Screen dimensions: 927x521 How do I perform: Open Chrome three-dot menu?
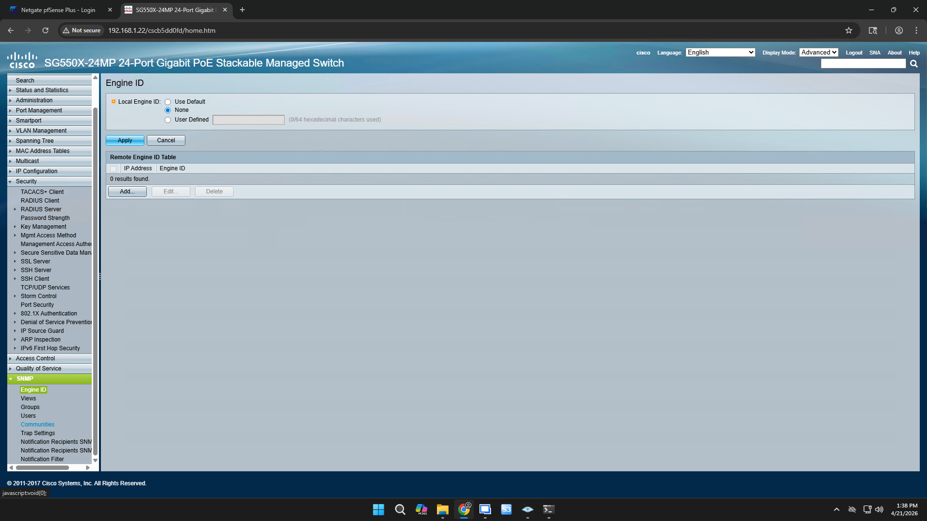tap(916, 30)
